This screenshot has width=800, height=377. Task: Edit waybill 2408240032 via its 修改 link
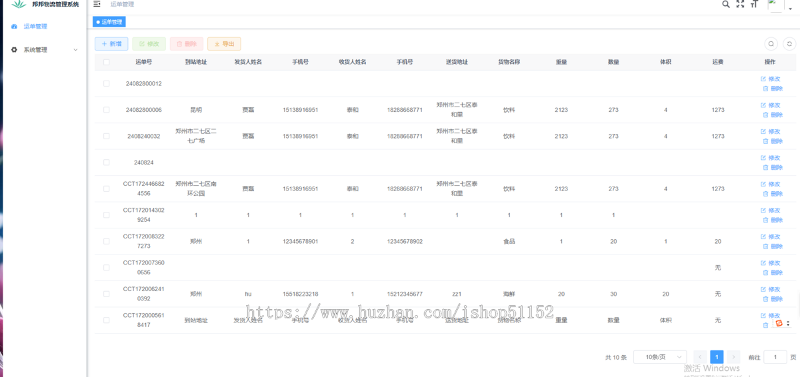(x=771, y=131)
